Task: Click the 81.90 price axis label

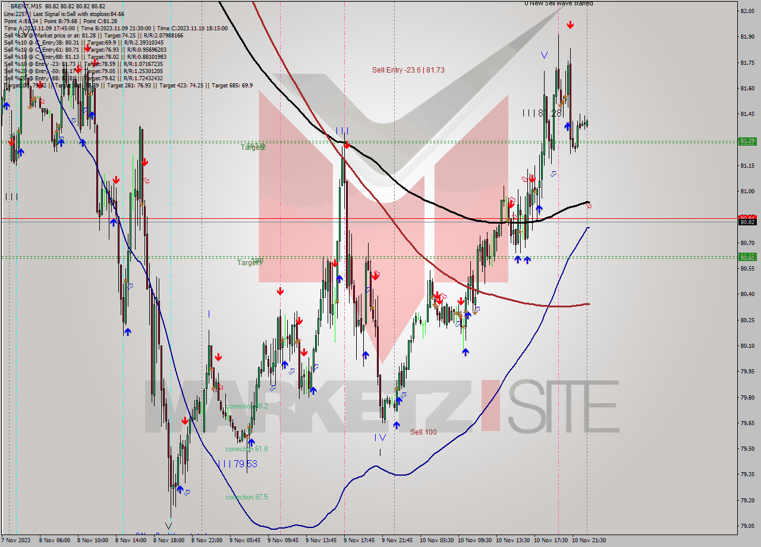Action: click(747, 36)
